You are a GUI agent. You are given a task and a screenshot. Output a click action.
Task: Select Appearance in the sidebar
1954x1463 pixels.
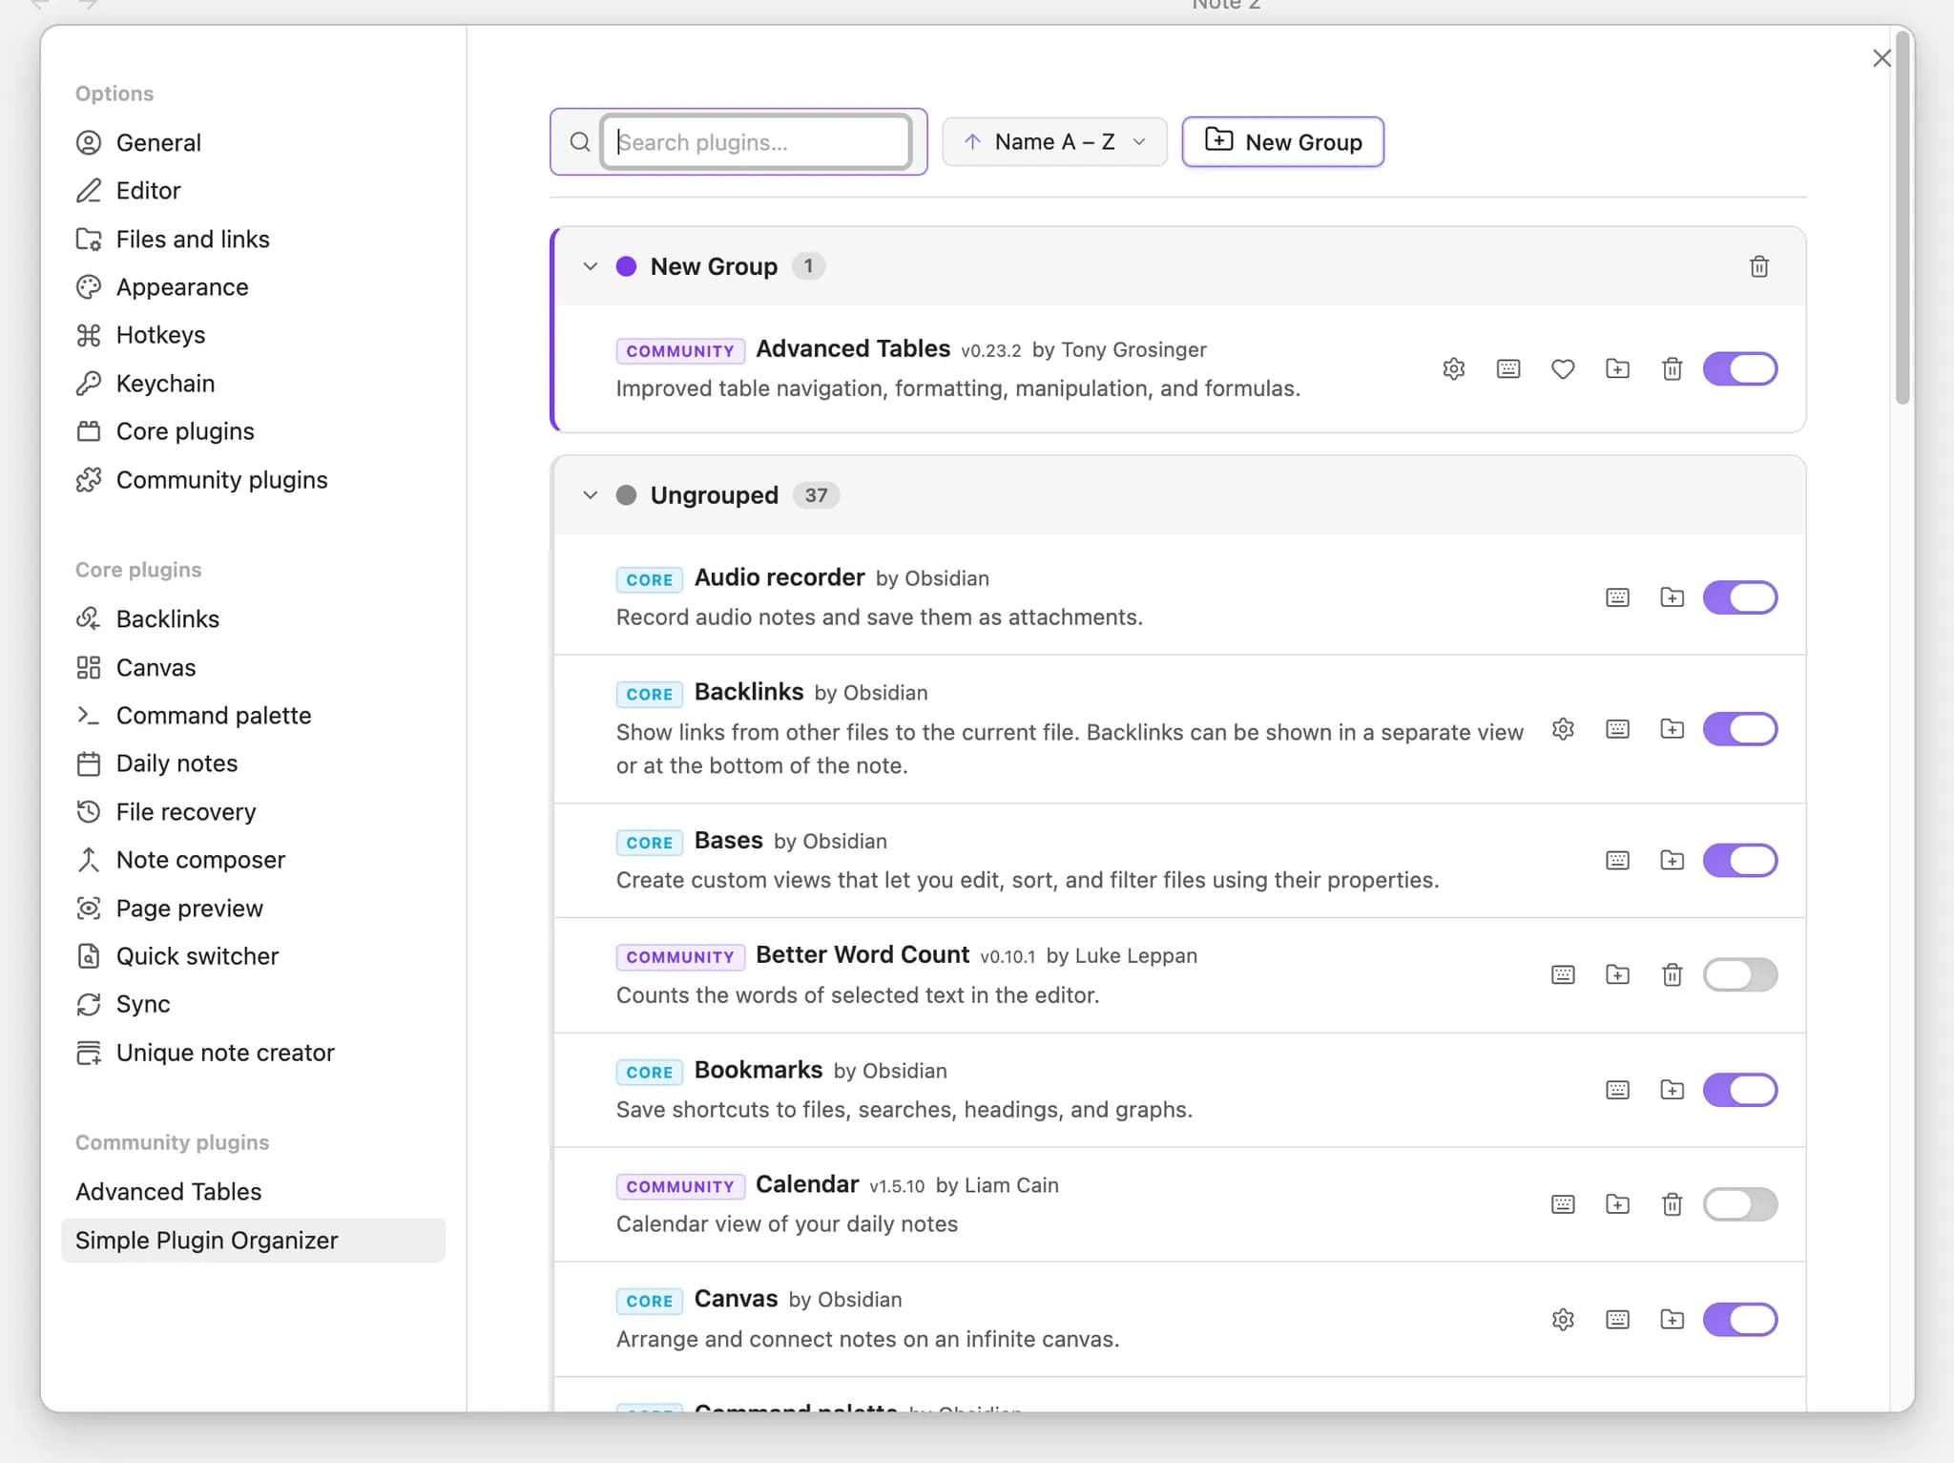pos(253,287)
